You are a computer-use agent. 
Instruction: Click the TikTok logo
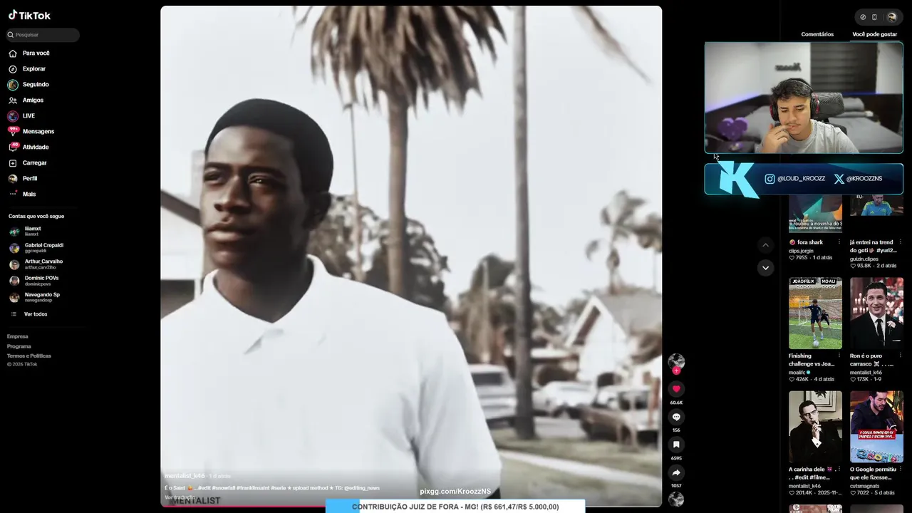click(29, 15)
